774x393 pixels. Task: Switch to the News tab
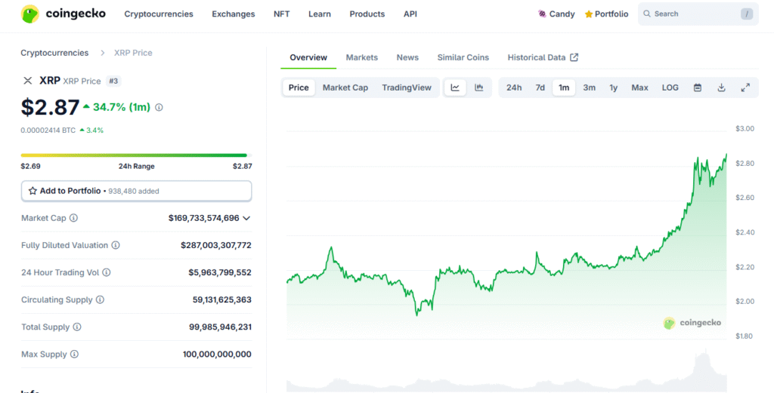point(407,57)
